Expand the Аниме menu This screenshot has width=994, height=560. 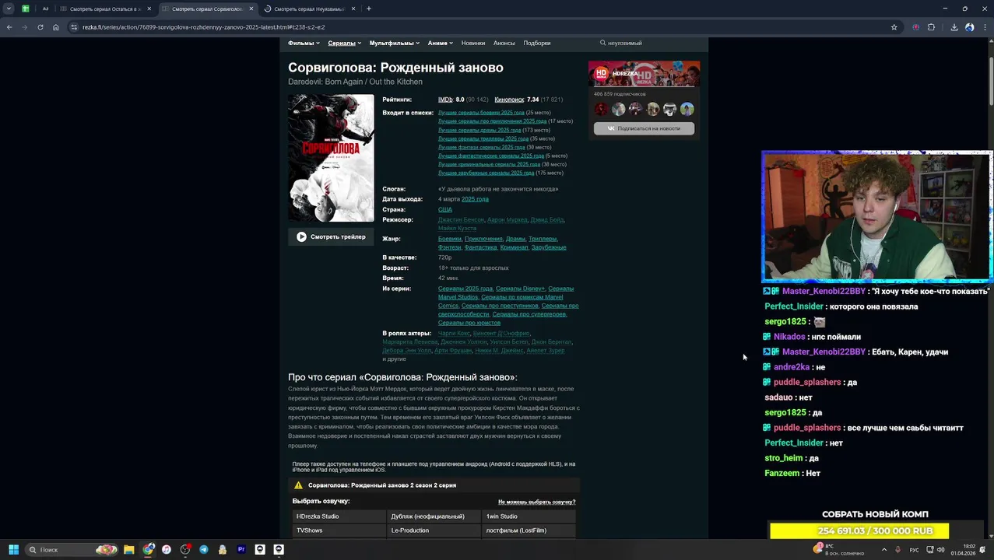[440, 43]
